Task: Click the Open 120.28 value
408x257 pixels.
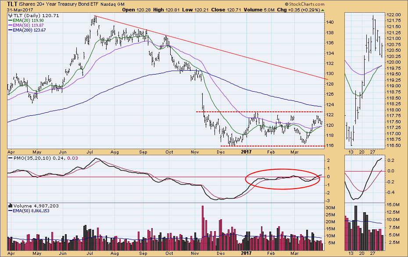Action: [x=136, y=10]
